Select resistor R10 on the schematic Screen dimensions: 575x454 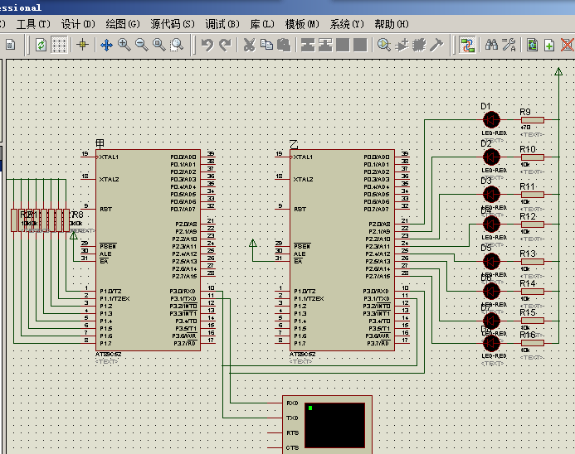533,157
